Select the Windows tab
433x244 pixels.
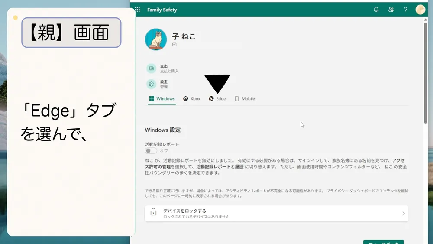162,99
